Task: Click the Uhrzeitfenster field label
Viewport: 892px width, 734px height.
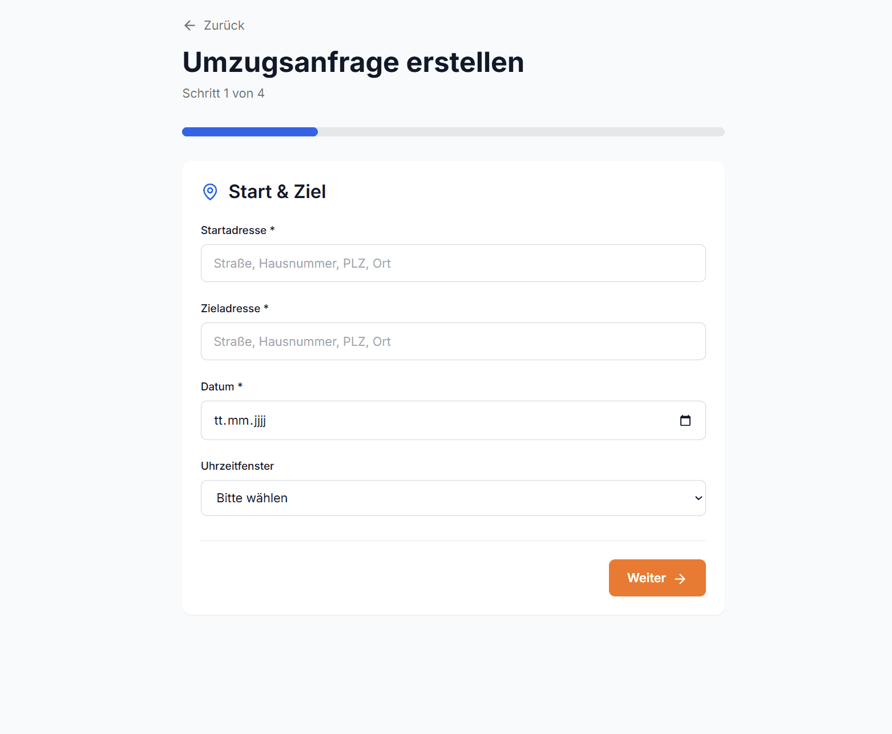Action: click(237, 466)
